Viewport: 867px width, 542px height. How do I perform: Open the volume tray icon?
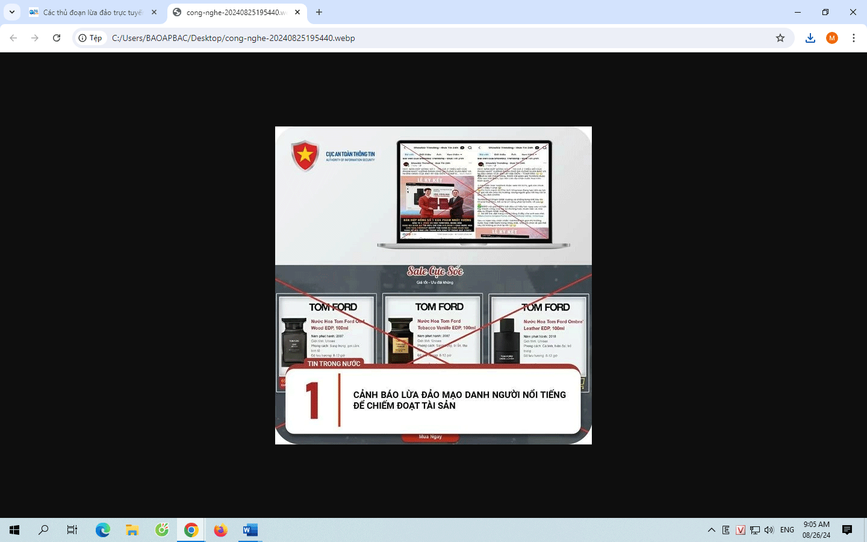click(769, 530)
